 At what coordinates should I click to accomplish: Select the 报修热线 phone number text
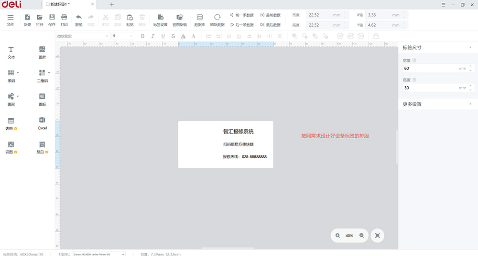245,157
